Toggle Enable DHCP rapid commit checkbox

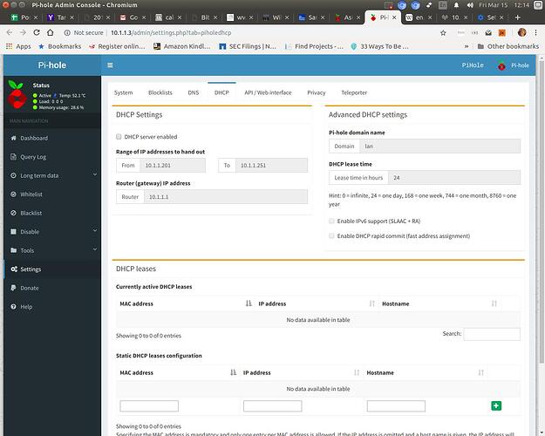[x=331, y=236]
